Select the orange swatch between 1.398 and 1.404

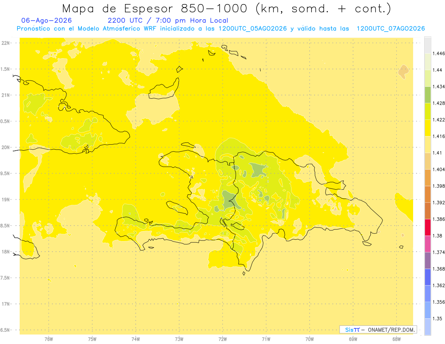coord(428,178)
